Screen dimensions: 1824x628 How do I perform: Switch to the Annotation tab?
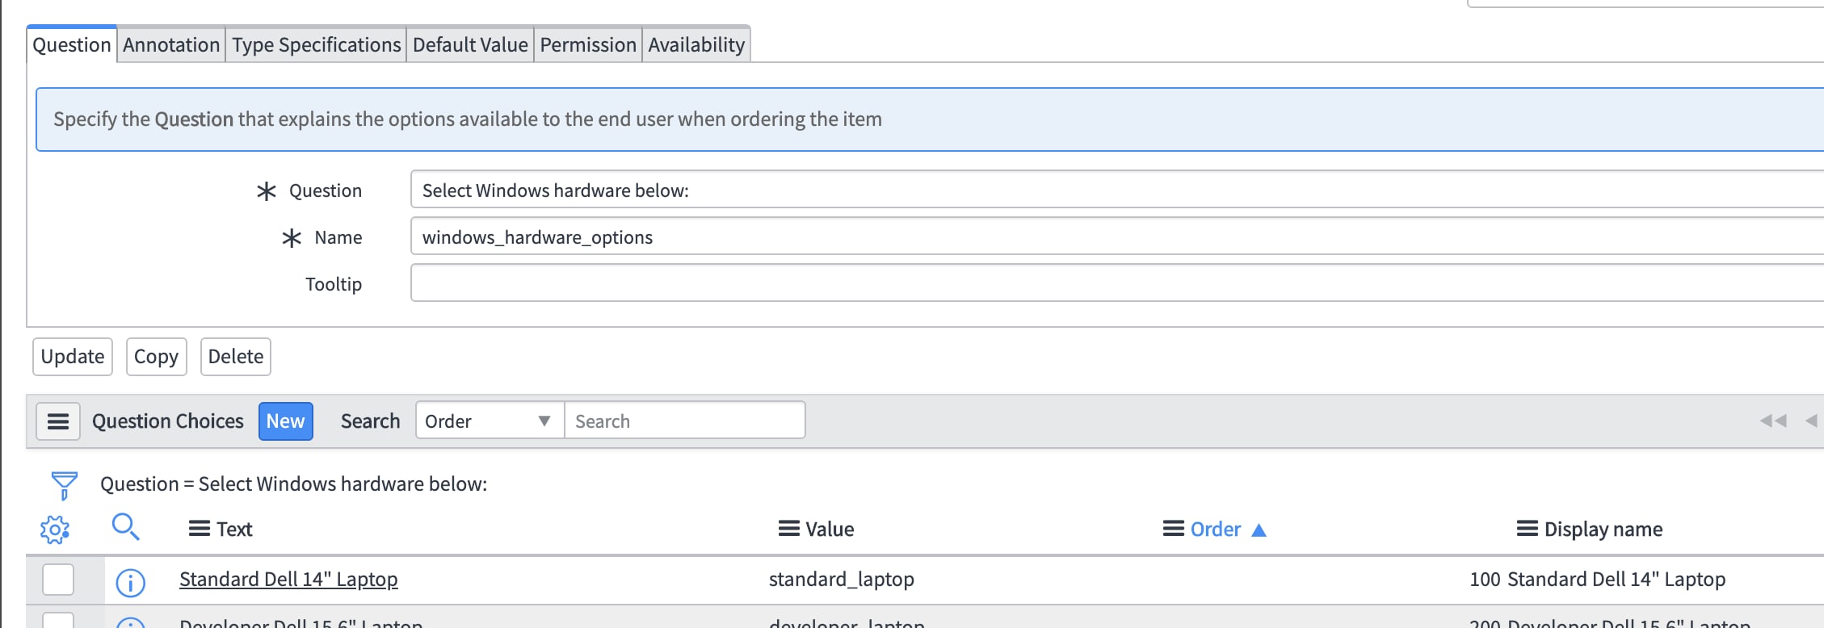pos(171,45)
